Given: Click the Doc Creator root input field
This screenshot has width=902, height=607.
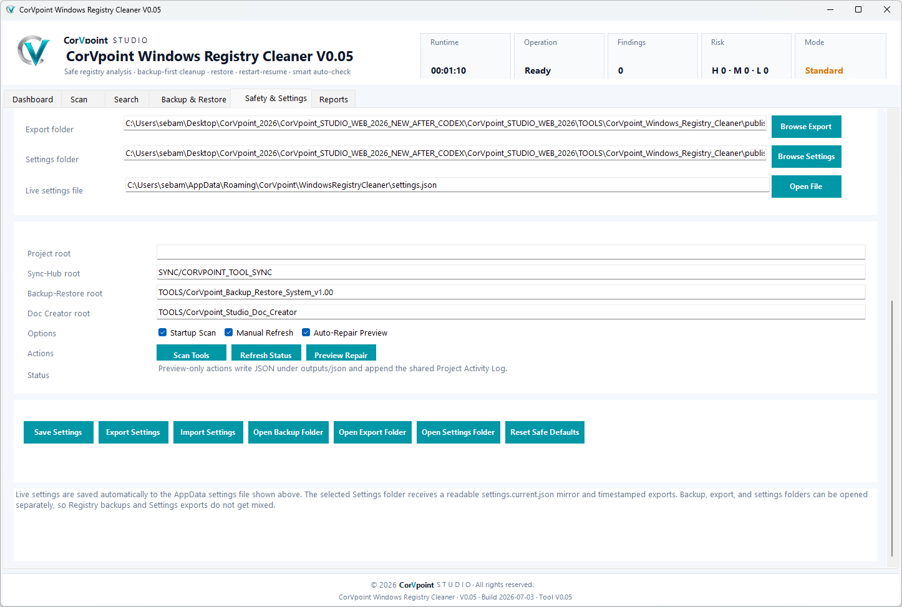Looking at the screenshot, I should click(511, 312).
